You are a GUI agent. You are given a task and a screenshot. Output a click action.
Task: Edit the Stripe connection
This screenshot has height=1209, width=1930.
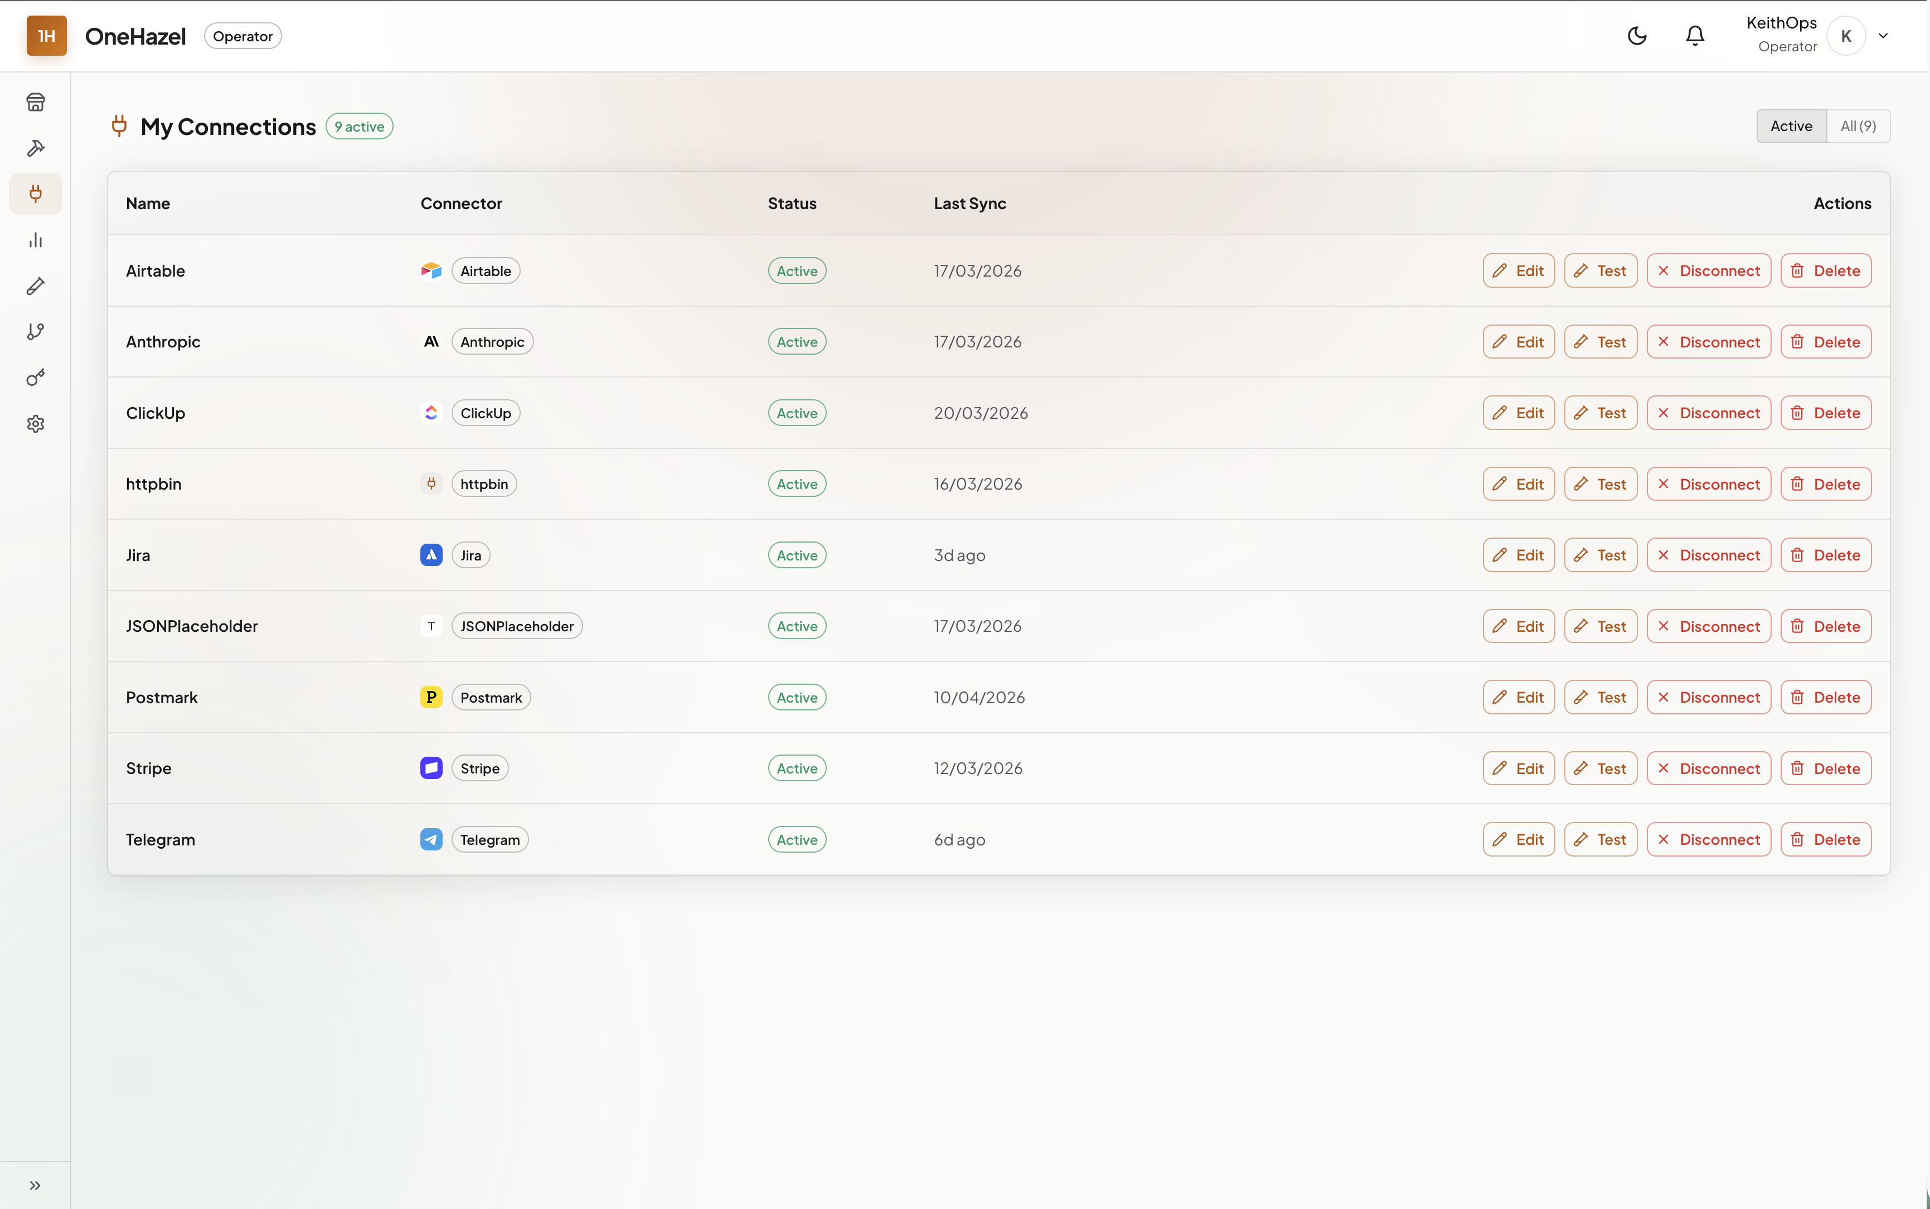tap(1519, 768)
